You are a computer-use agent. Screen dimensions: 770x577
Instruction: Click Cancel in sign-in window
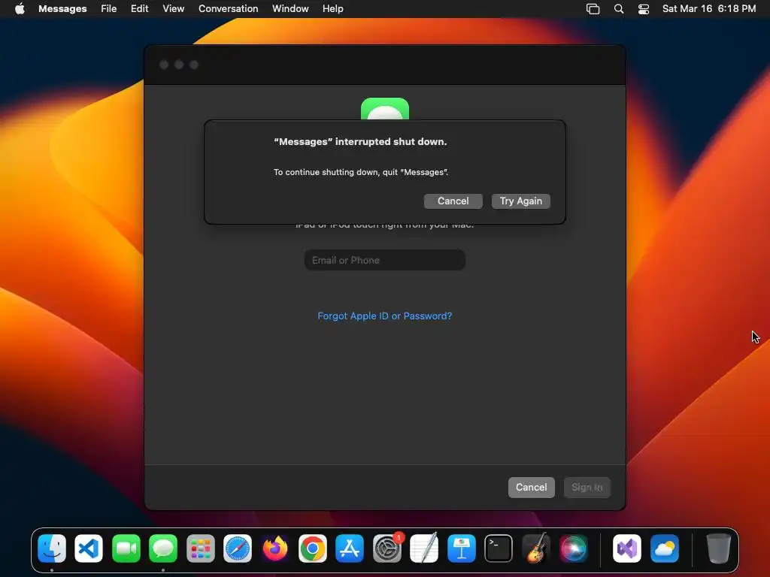(532, 487)
